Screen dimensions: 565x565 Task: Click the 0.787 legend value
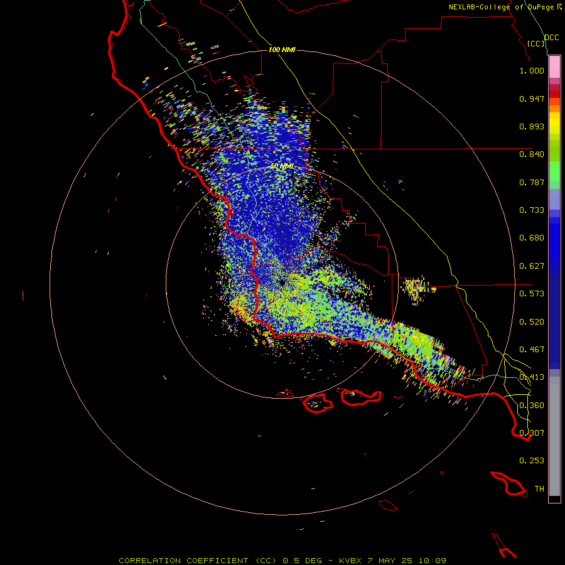(532, 182)
